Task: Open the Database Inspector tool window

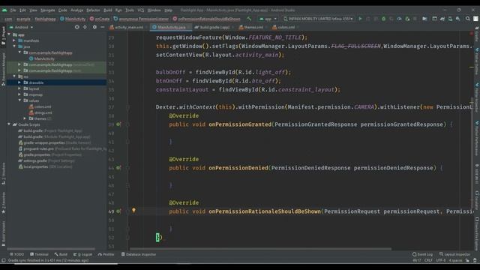Action: [139, 254]
